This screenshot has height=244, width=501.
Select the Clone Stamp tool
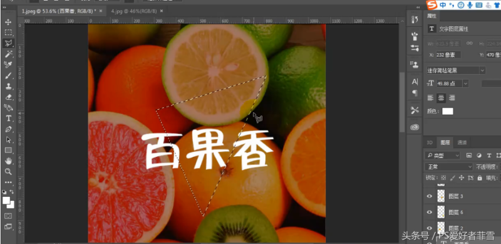tap(8, 86)
